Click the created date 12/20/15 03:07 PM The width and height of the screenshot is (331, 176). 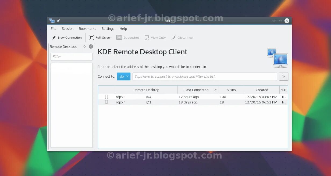[x=261, y=97]
